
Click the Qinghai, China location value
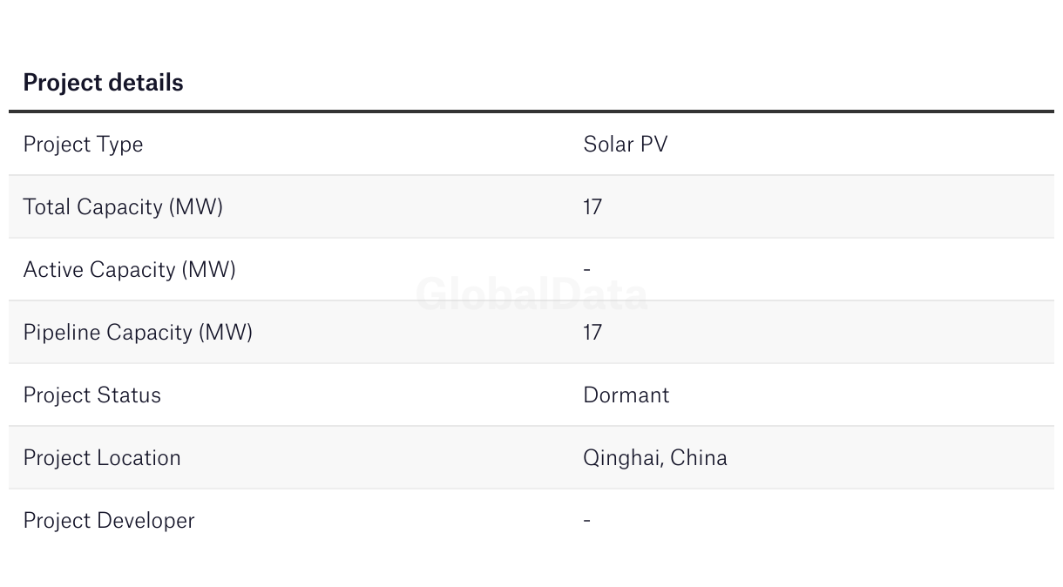tap(655, 458)
